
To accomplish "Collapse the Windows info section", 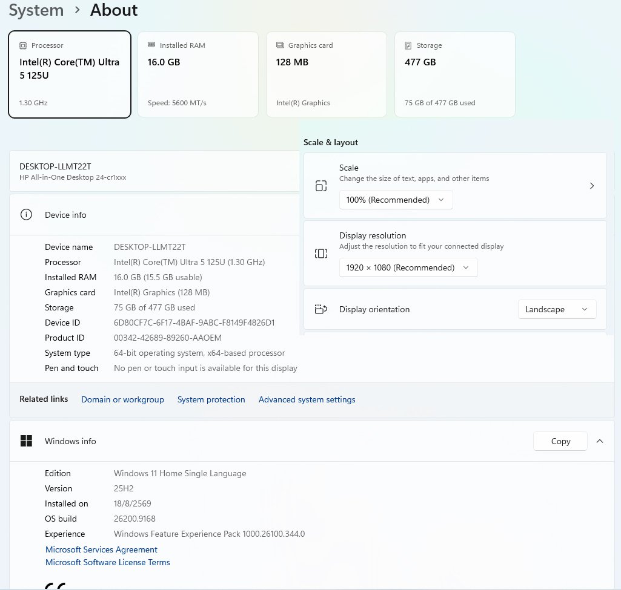I will (600, 441).
